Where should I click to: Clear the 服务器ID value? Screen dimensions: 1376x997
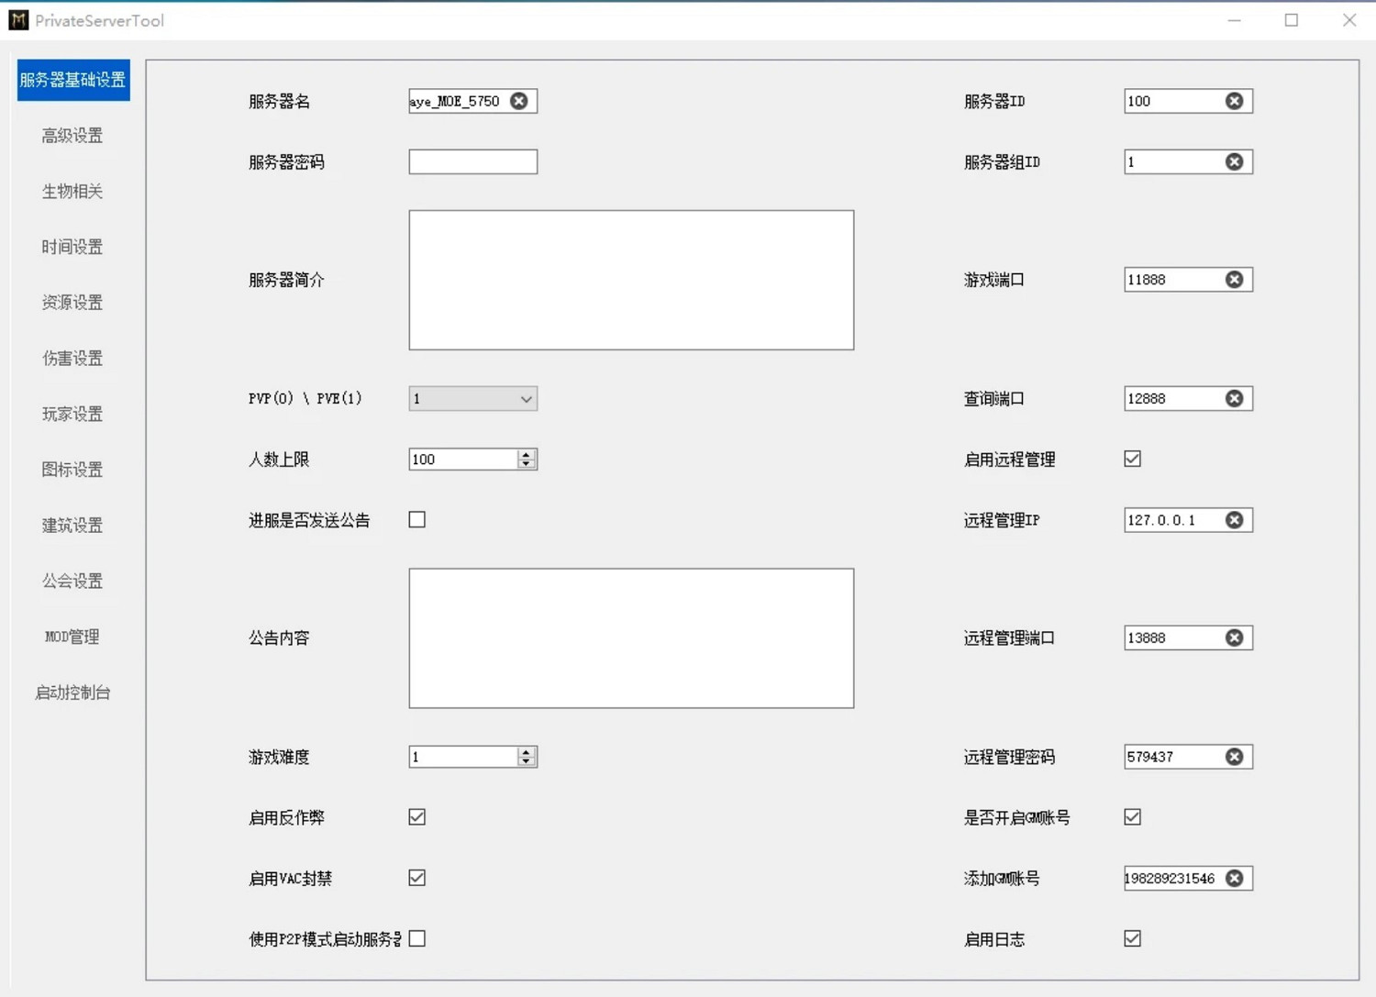pos(1234,101)
